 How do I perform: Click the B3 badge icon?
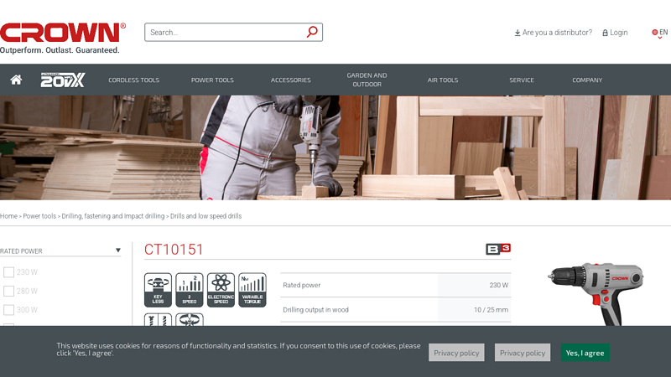click(498, 249)
